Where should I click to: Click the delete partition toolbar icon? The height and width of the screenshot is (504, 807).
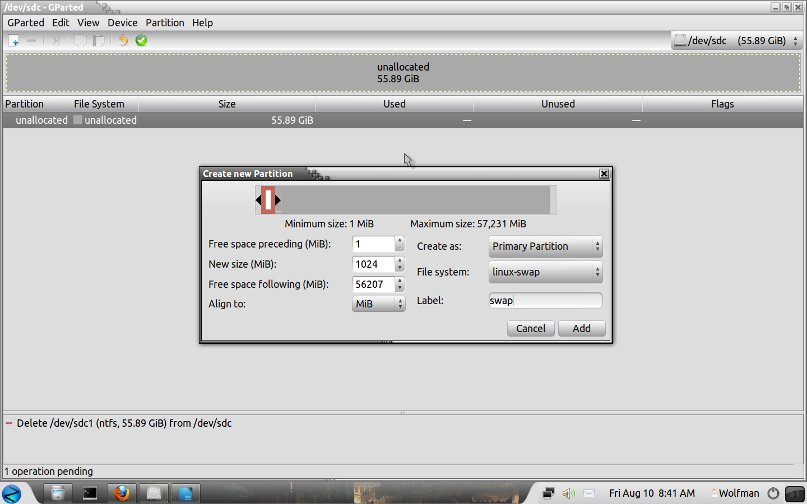pos(31,40)
